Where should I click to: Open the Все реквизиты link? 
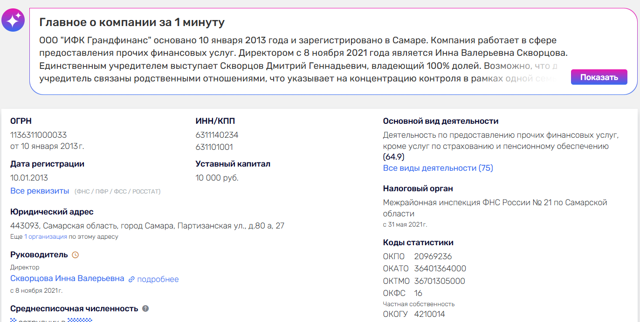click(x=40, y=191)
